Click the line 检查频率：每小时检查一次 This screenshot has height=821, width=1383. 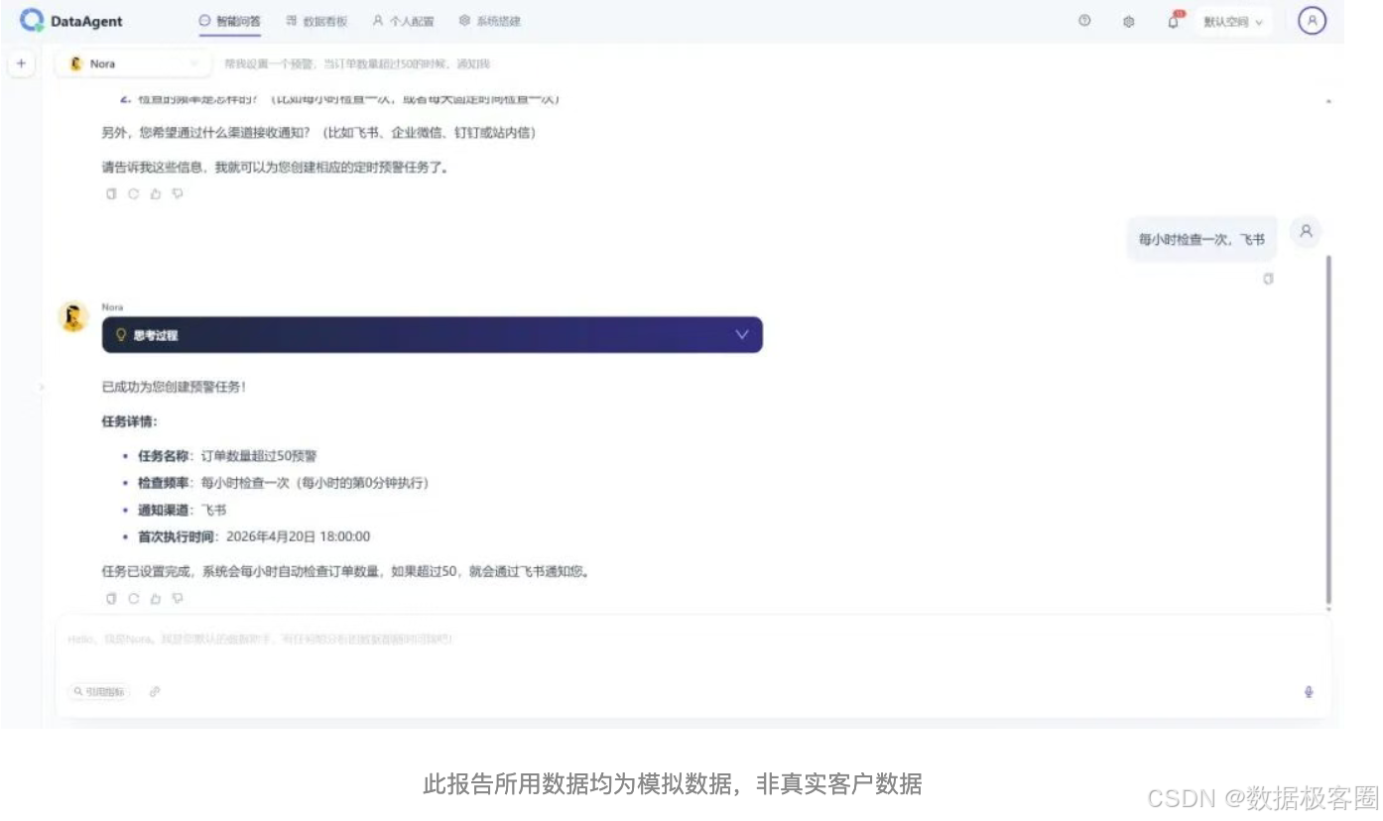pos(283,483)
